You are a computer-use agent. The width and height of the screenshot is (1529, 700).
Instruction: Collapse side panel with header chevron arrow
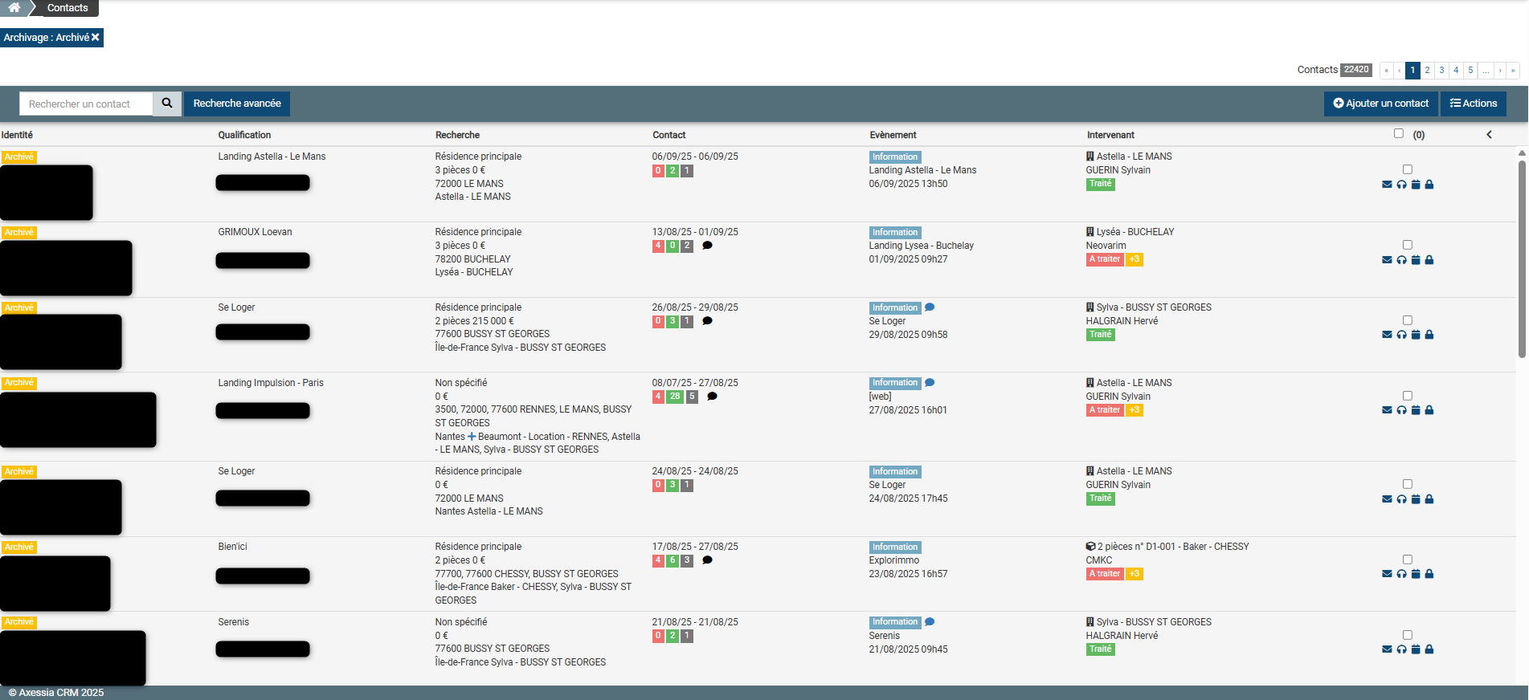pos(1489,135)
